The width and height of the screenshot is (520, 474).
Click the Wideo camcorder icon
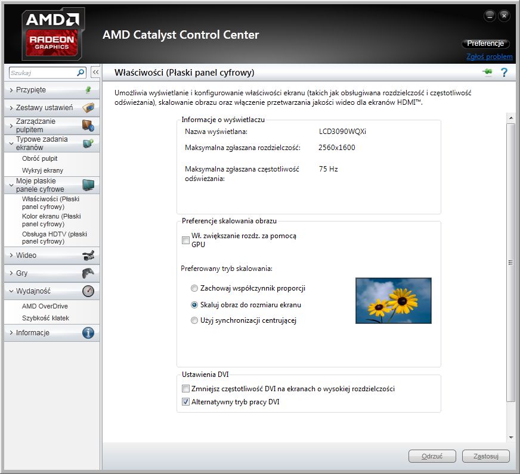pos(88,255)
